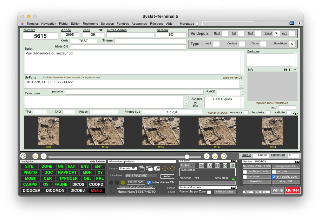
Task: Click the Sujet text field
Action: pyautogui.click(x=133, y=63)
